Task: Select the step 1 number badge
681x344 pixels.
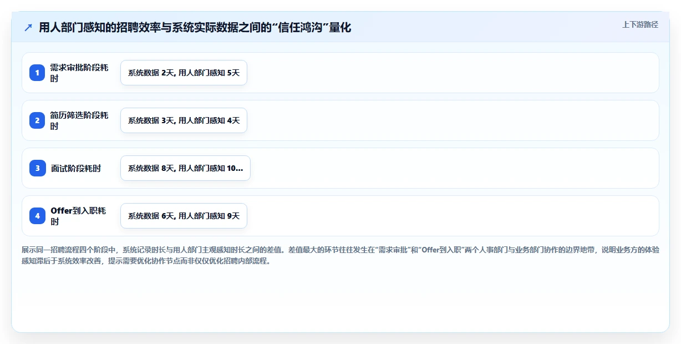Action: 37,73
